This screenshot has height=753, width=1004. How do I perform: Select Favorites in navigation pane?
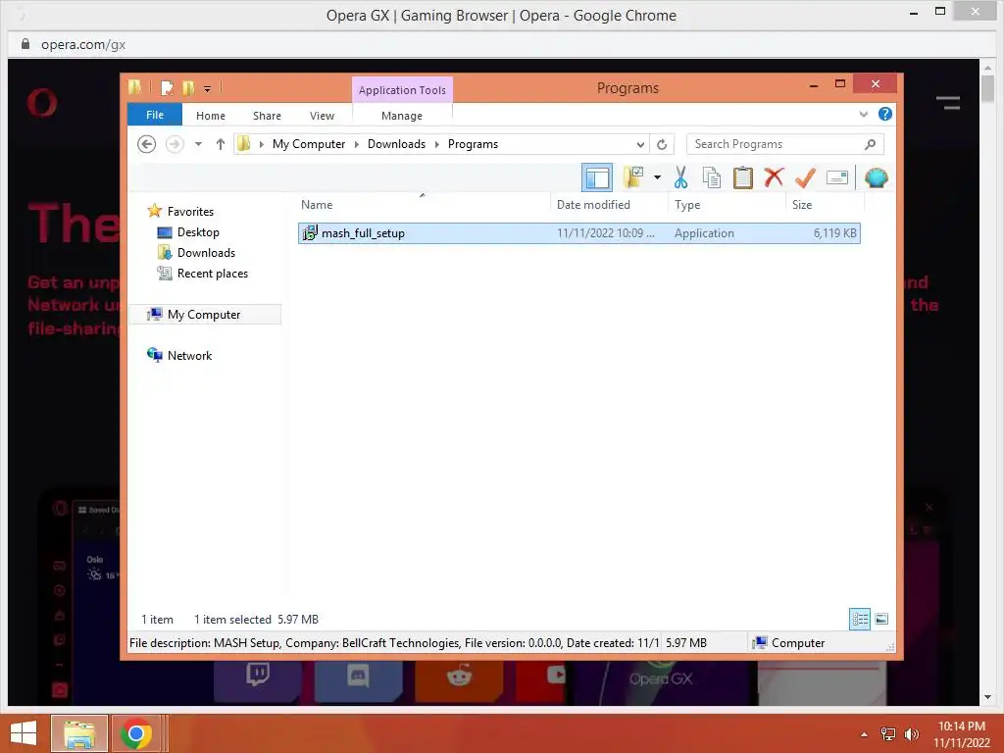[x=180, y=212]
